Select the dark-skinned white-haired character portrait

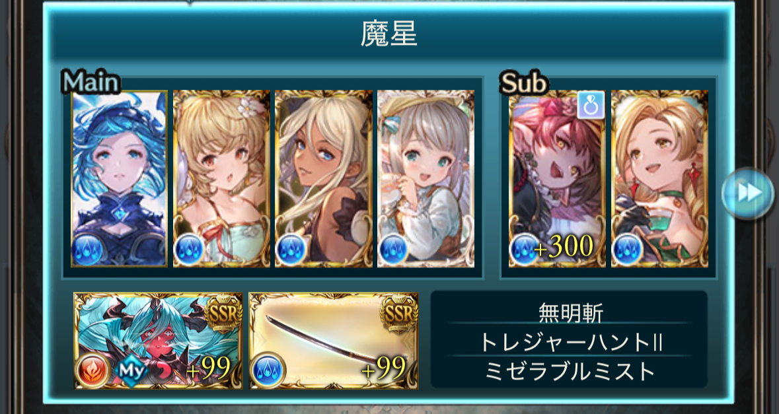tap(323, 179)
